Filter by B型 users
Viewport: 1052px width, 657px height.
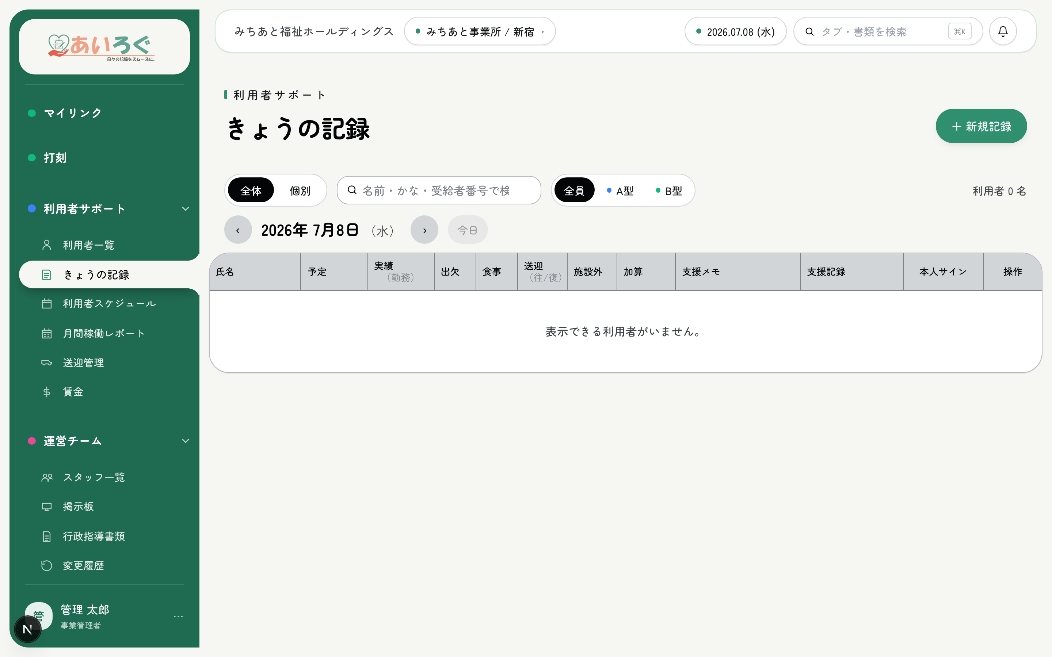coord(670,190)
